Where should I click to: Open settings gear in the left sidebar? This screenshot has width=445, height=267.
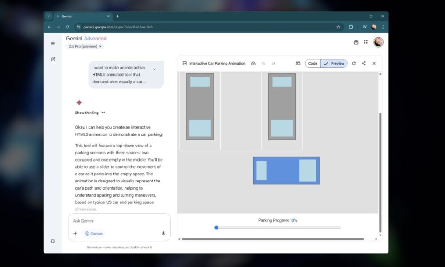(53, 241)
